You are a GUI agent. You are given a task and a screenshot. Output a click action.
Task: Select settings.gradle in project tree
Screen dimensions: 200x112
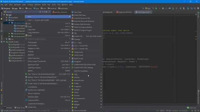click(16, 58)
